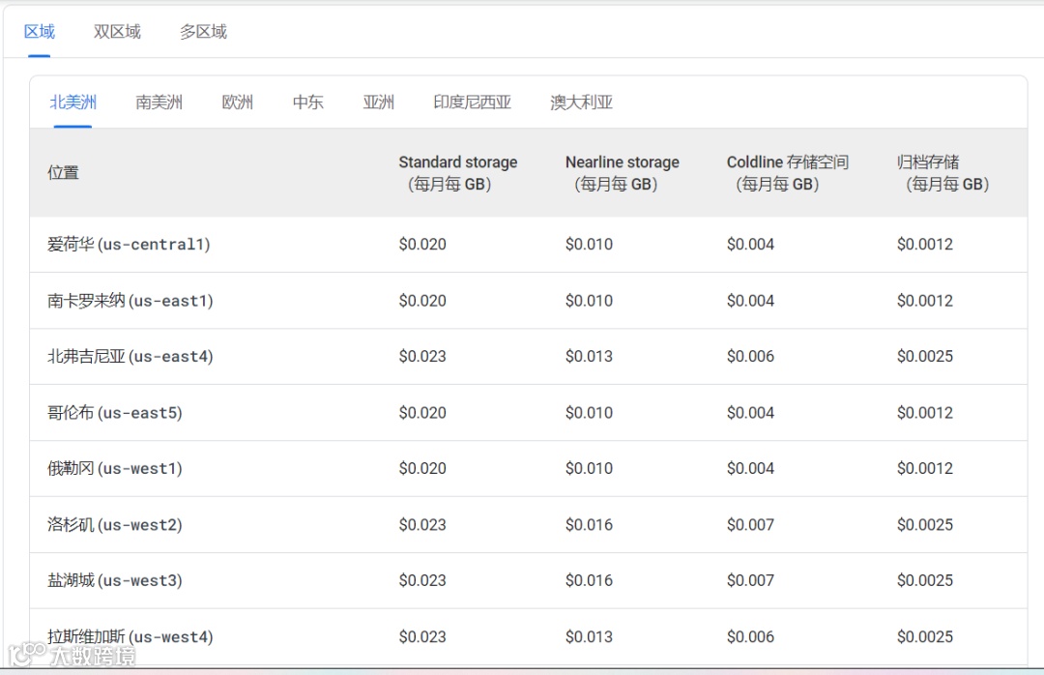Image resolution: width=1044 pixels, height=675 pixels.
Task: Select the 印度尼西亚 tab
Action: pyautogui.click(x=473, y=103)
